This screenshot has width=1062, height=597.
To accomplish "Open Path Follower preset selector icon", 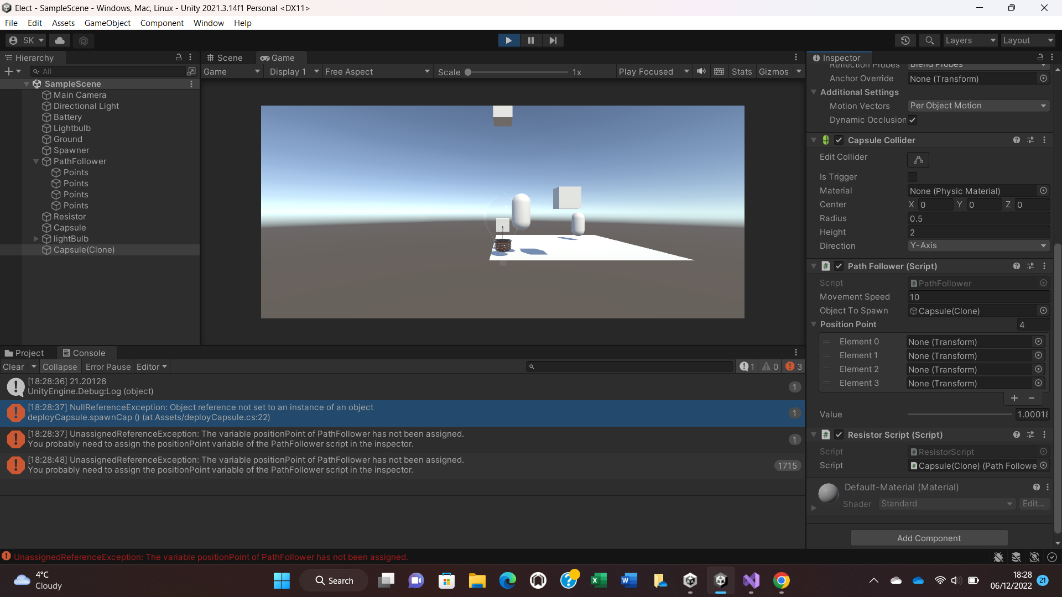I will pos(1030,266).
